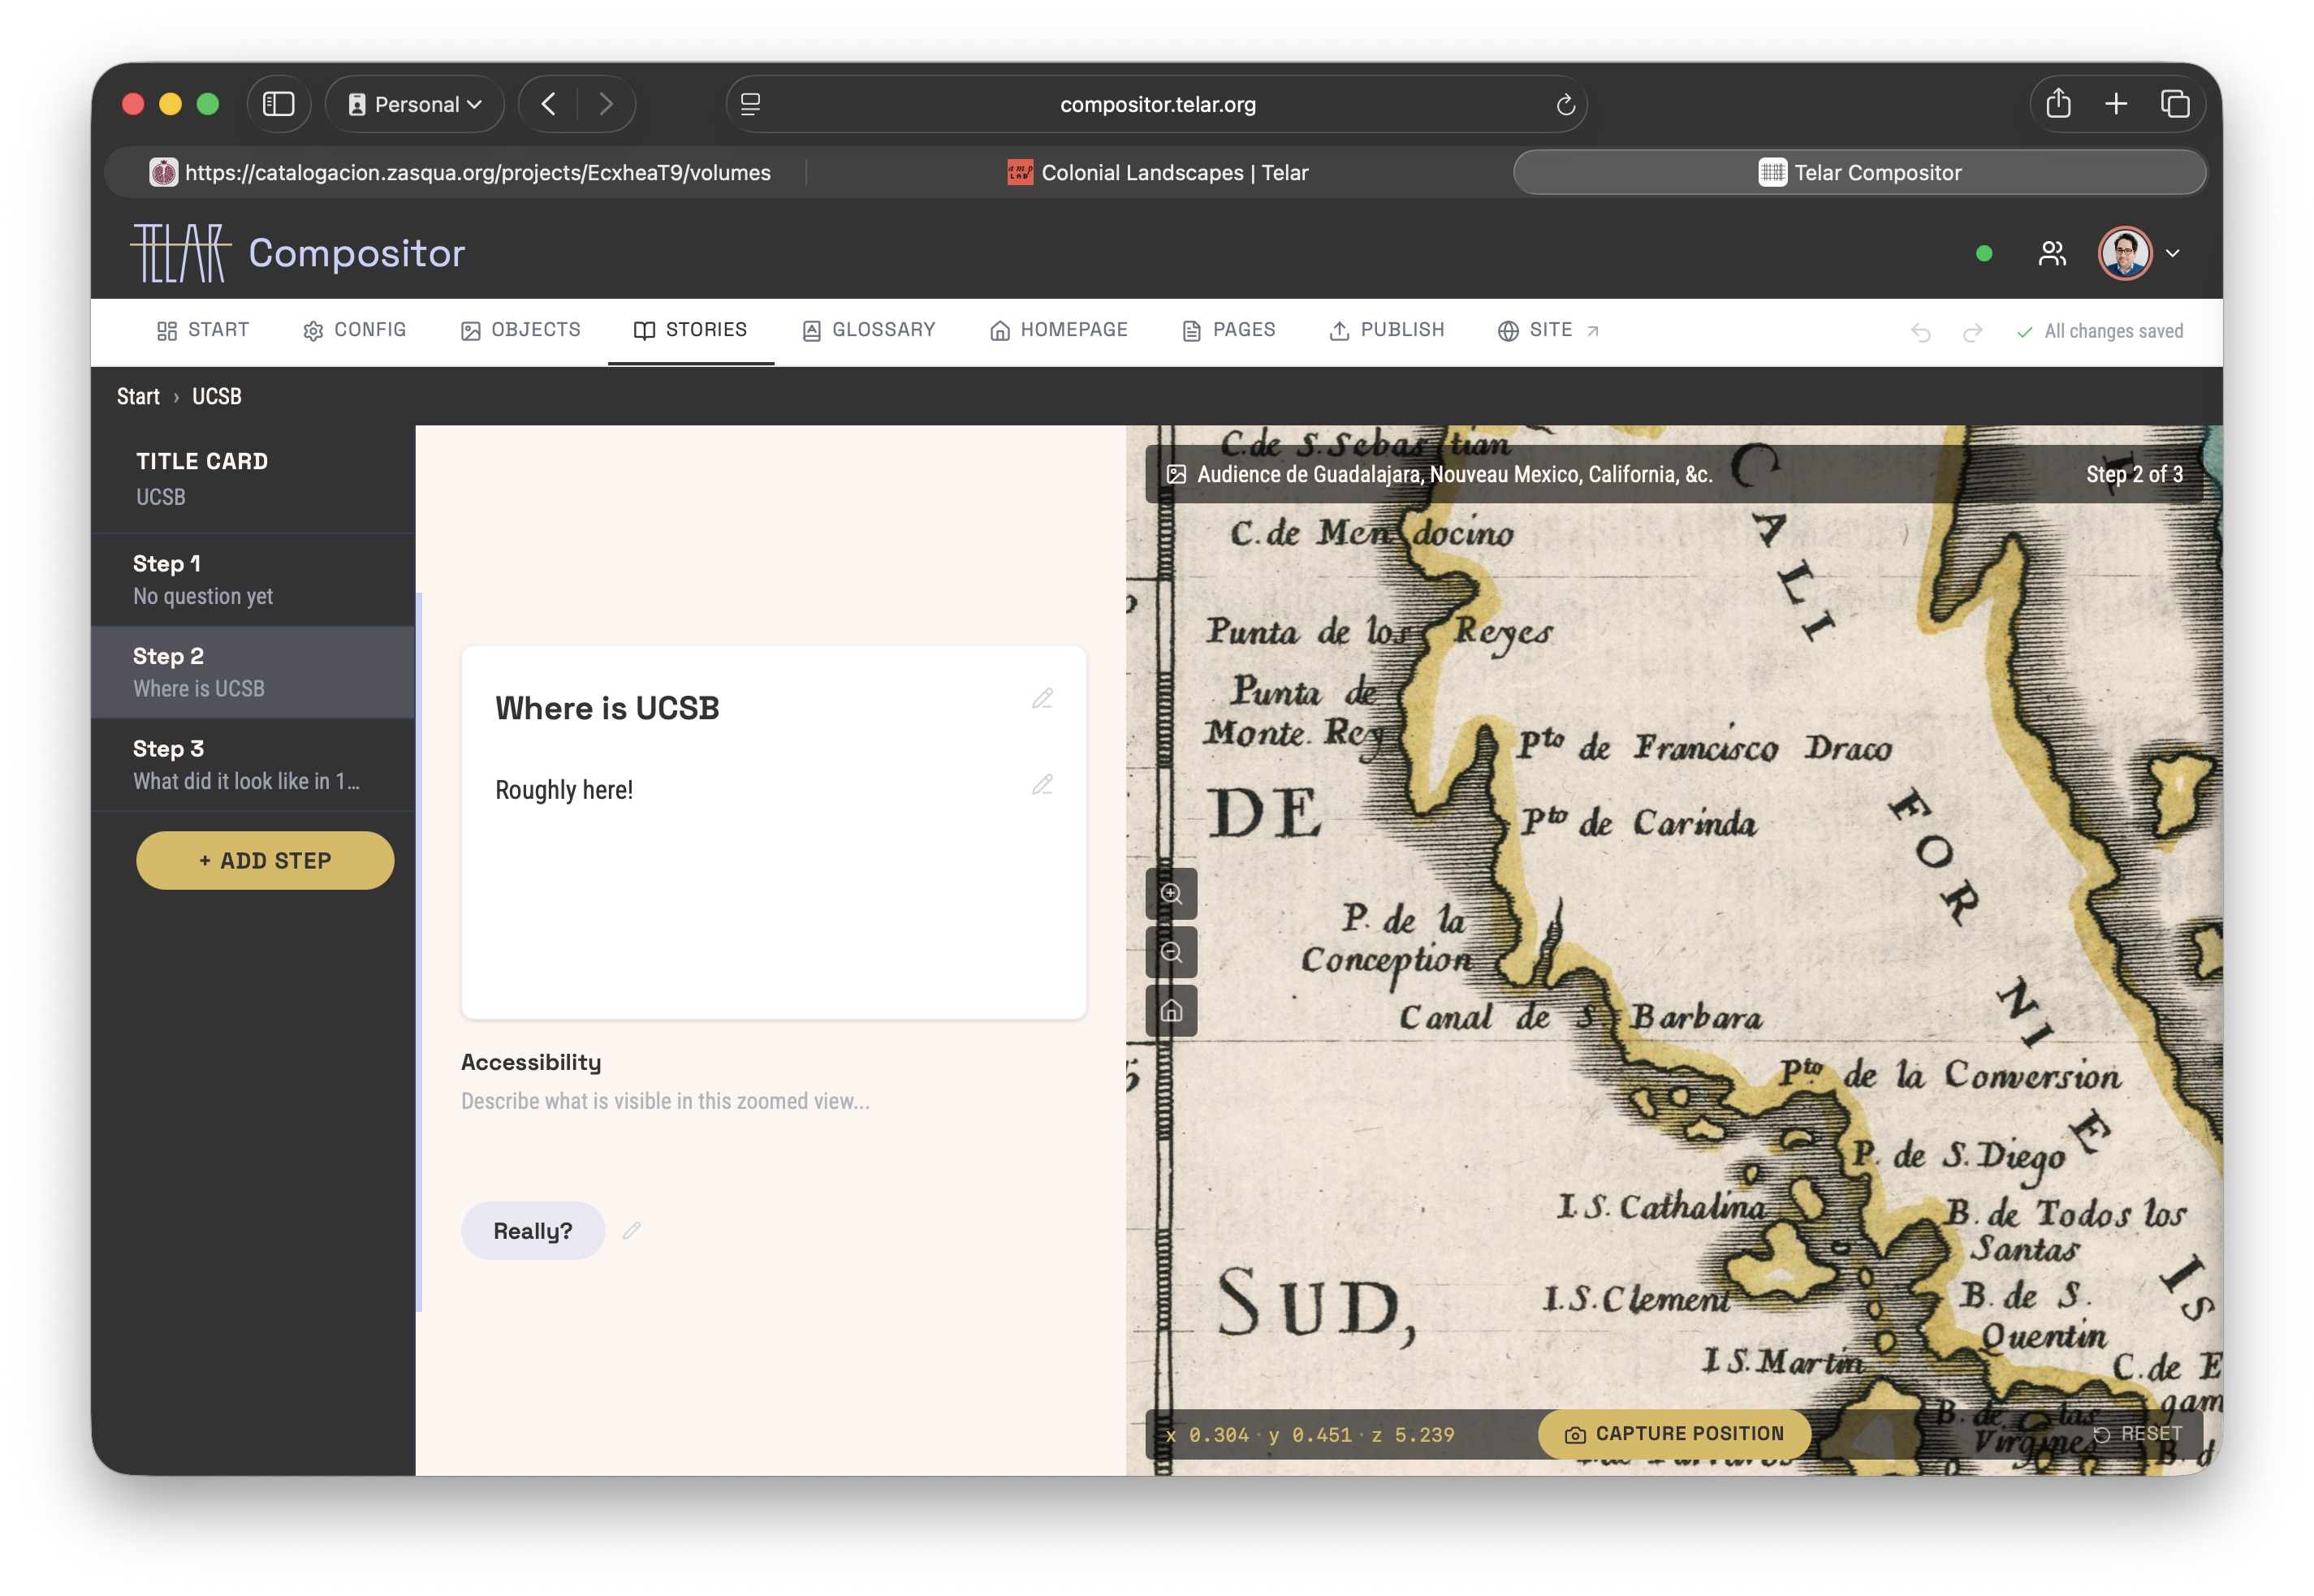Screen dimensions: 2314x1596
Task: Select Step 3 in the sidebar
Action: (253, 765)
